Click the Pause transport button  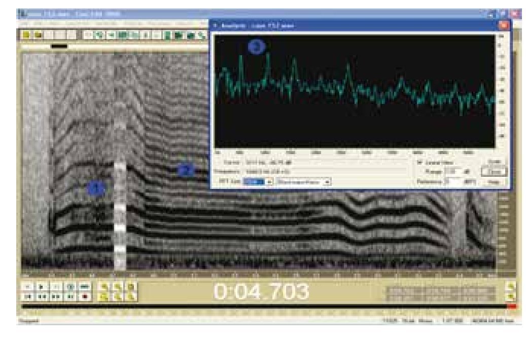pyautogui.click(x=57, y=286)
